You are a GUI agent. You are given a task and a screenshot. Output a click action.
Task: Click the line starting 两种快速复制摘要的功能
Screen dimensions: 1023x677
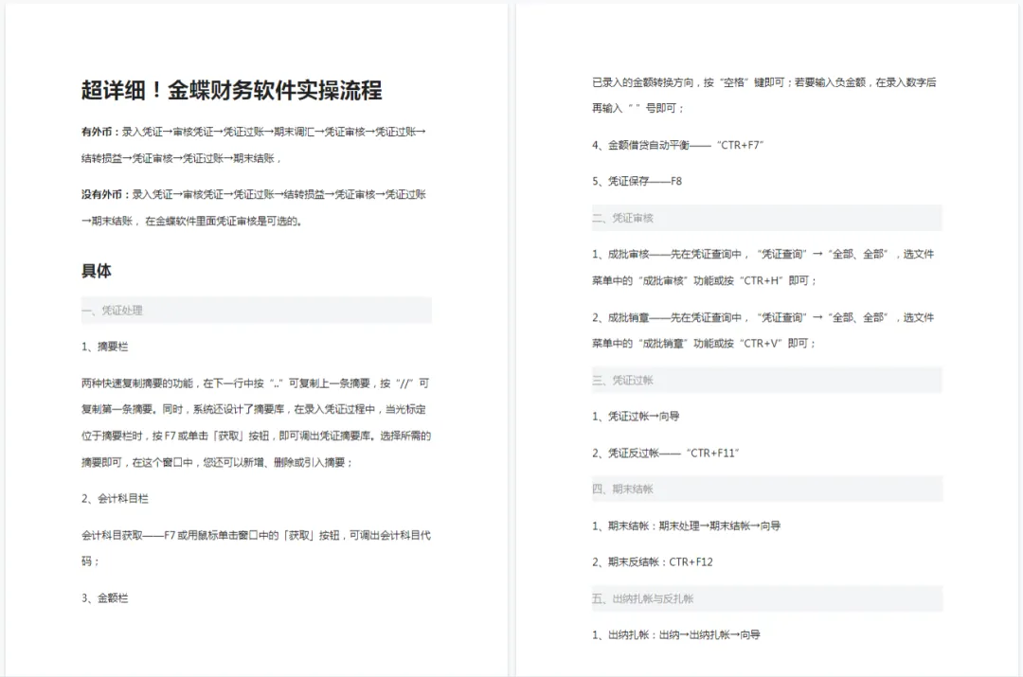[x=255, y=383]
